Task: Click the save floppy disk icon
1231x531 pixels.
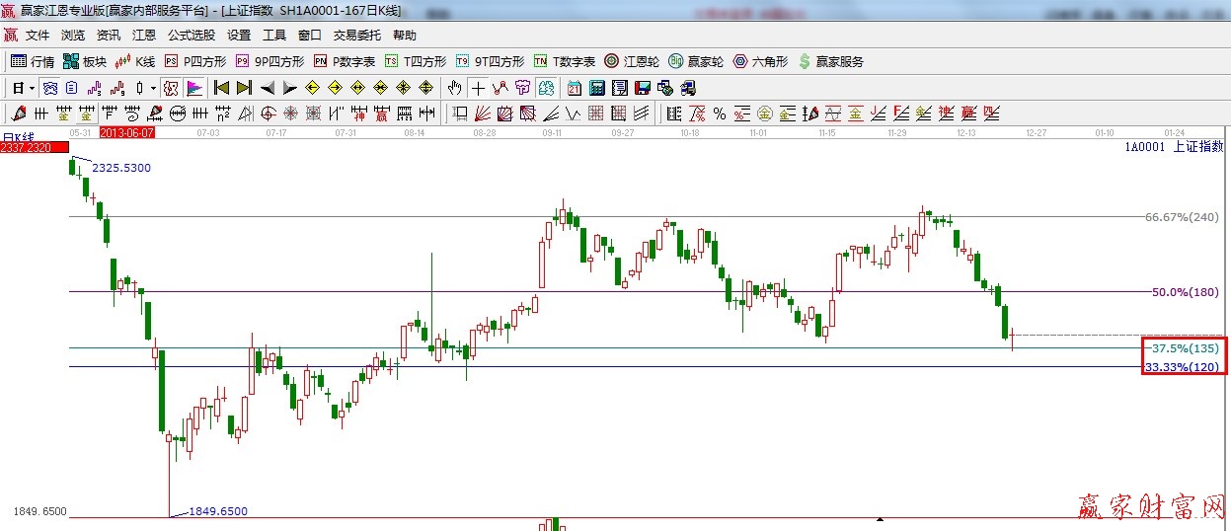Action: [x=643, y=88]
